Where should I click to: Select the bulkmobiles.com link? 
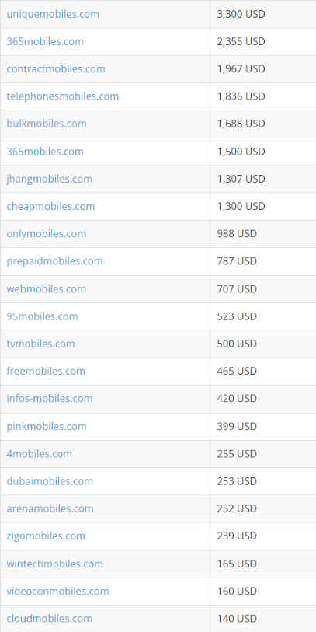coord(47,124)
